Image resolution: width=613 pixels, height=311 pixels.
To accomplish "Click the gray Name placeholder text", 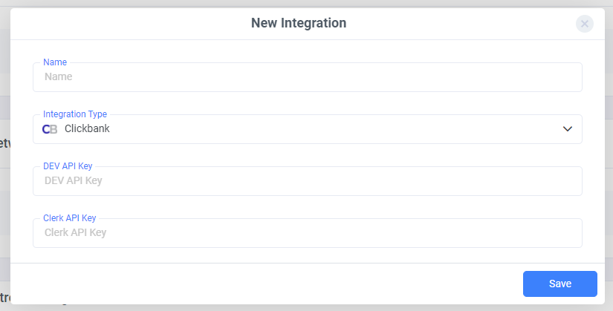I will click(x=58, y=76).
